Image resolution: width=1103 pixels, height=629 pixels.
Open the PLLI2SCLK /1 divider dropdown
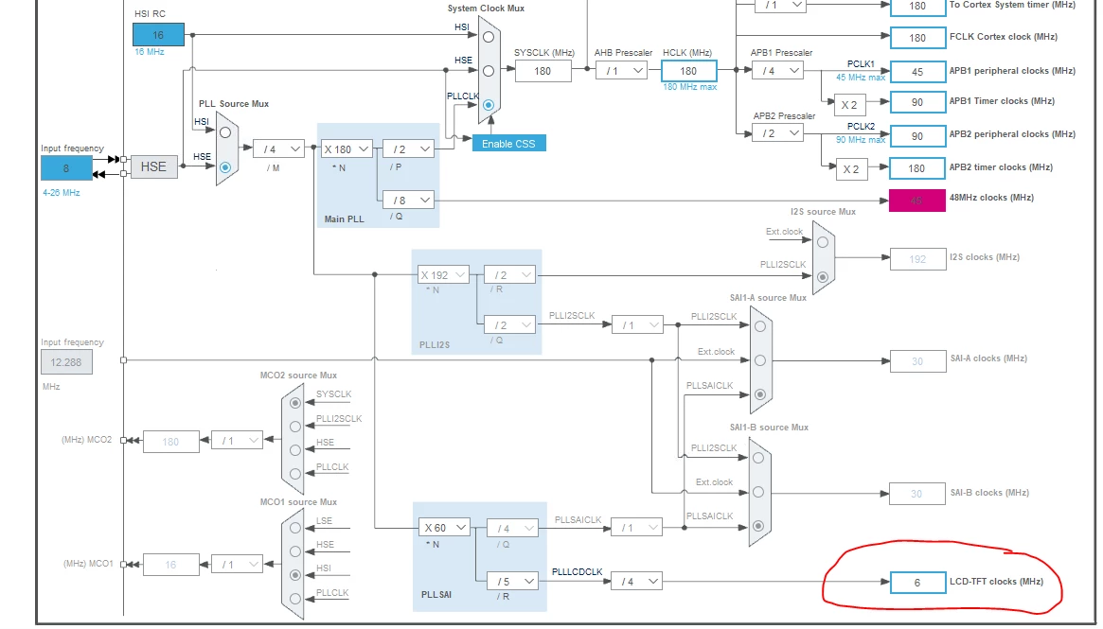click(x=637, y=324)
